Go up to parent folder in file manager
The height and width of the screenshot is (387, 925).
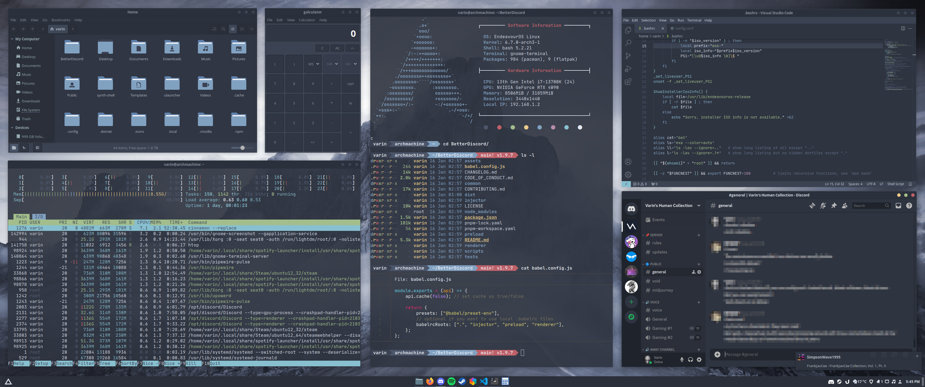(x=32, y=29)
